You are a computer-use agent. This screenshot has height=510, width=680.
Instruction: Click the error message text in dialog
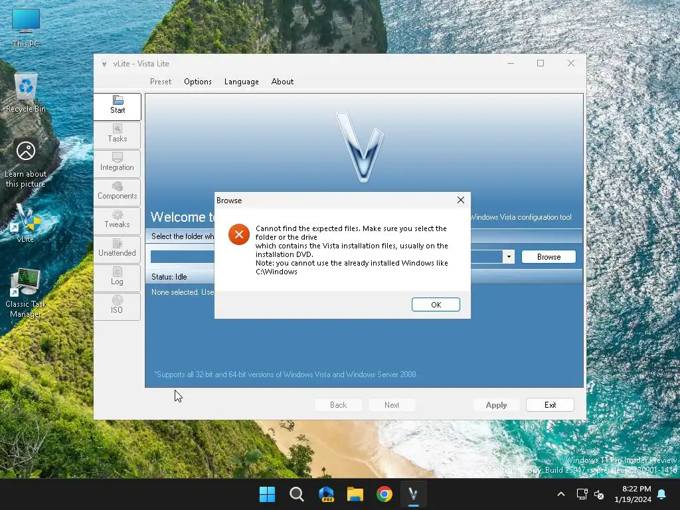352,250
